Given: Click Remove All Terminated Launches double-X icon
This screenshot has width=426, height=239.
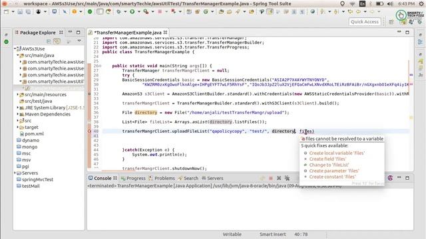Looking at the screenshot, I should tap(287, 178).
